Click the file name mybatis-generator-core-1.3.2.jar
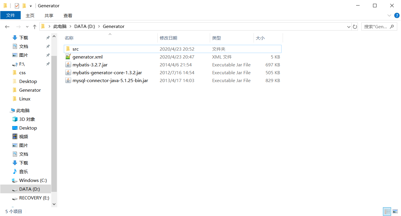Viewport: 401px width, 216px height. point(107,72)
